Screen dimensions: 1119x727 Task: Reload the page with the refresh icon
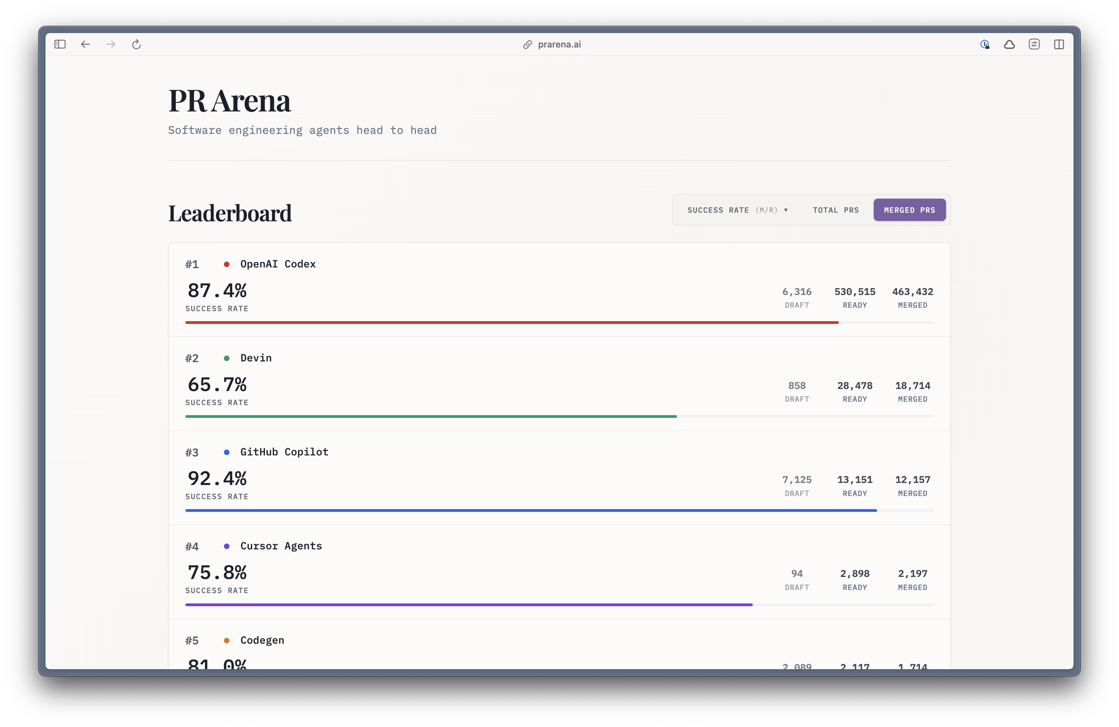click(136, 44)
